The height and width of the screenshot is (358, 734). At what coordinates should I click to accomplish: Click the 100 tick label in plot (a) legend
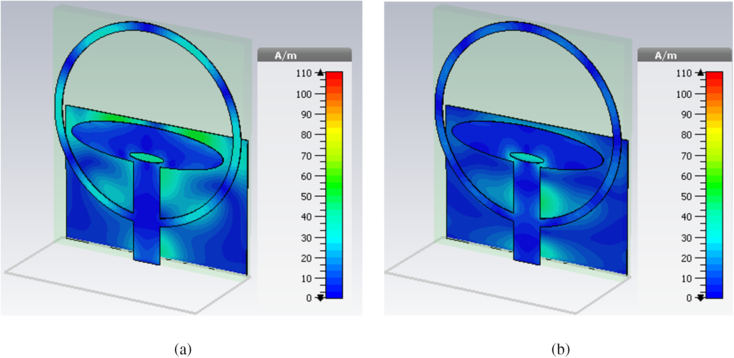[x=304, y=94]
